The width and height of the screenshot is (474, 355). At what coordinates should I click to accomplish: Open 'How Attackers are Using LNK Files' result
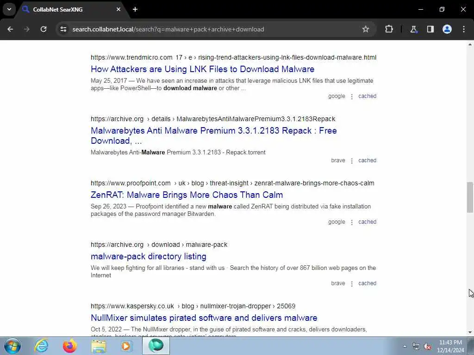pyautogui.click(x=203, y=69)
